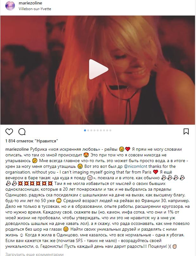Select the first blue carousel dot
The width and height of the screenshot is (196, 256).
pyautogui.click(x=85, y=130)
